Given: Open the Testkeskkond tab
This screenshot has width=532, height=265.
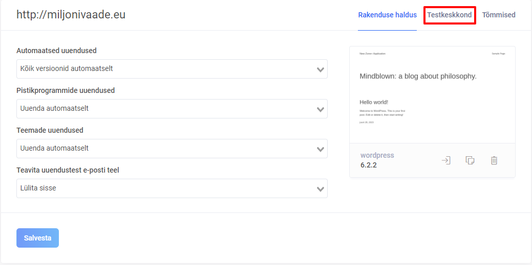Looking at the screenshot, I should click(x=450, y=15).
